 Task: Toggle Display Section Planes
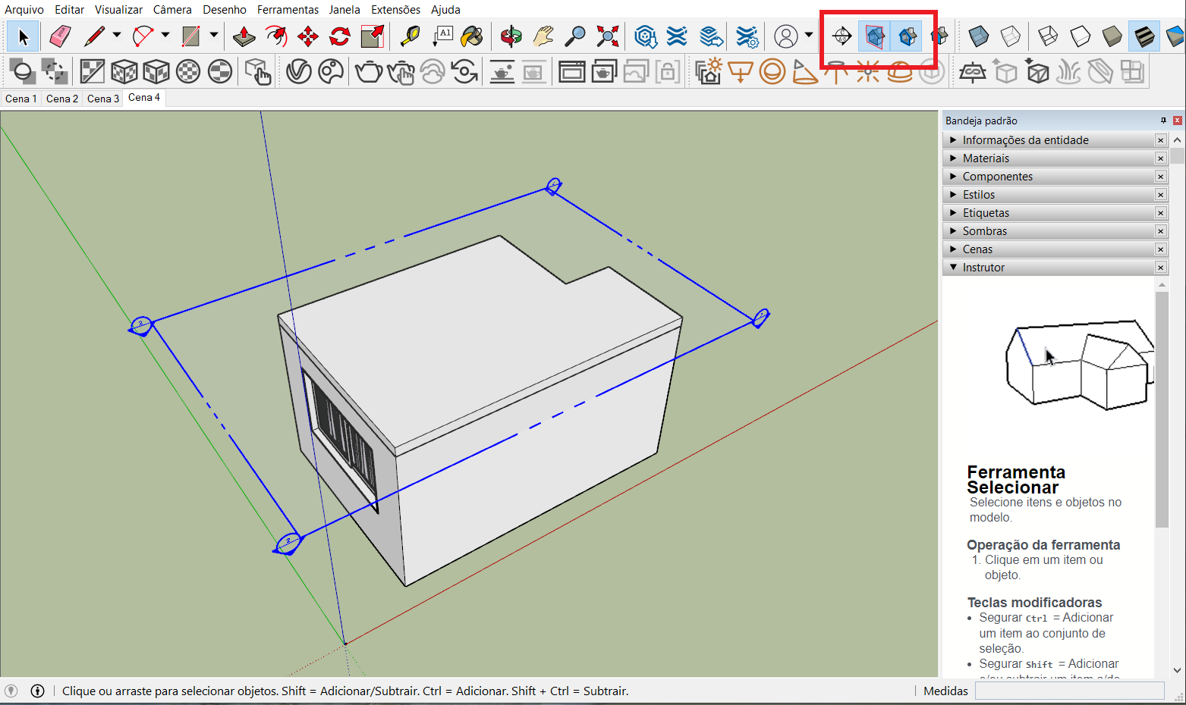(x=874, y=36)
